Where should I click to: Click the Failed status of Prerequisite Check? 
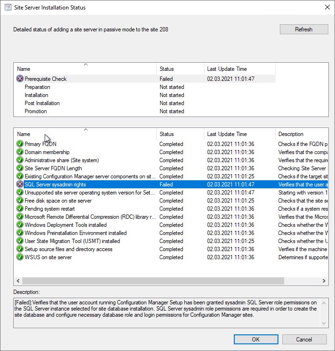(166, 79)
